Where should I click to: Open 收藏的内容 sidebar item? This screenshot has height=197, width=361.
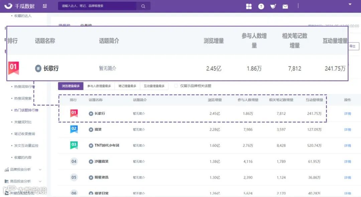[x=23, y=158]
